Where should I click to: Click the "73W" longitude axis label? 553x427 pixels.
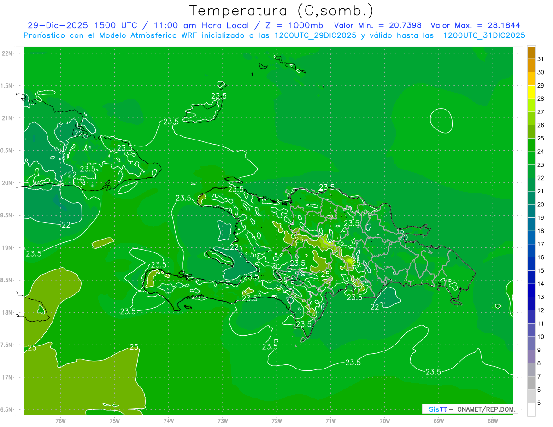pos(223,421)
